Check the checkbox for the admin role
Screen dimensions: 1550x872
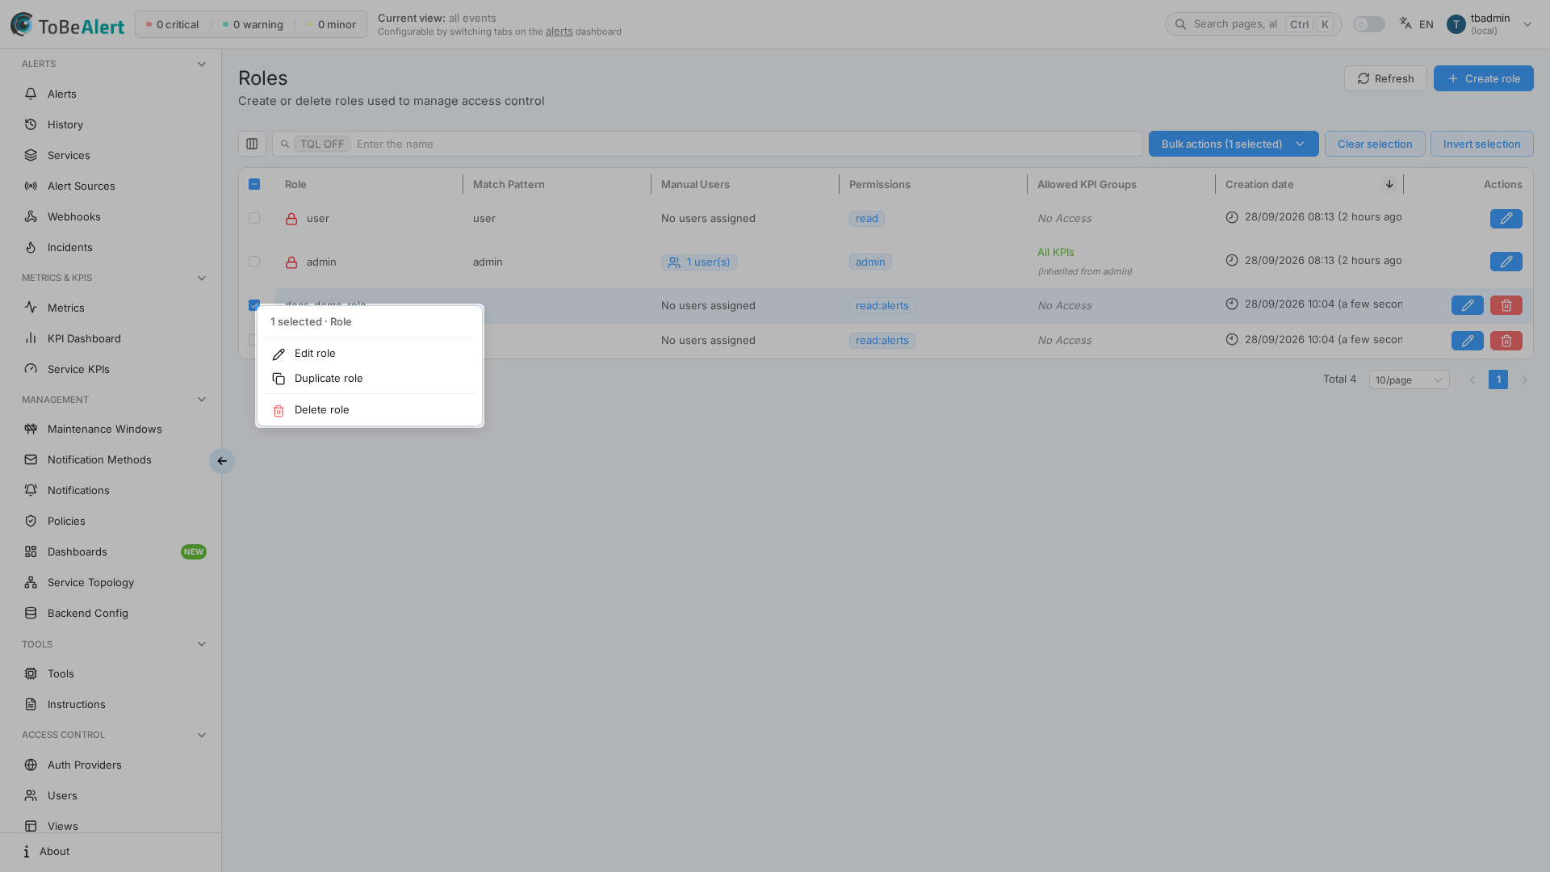coord(254,262)
